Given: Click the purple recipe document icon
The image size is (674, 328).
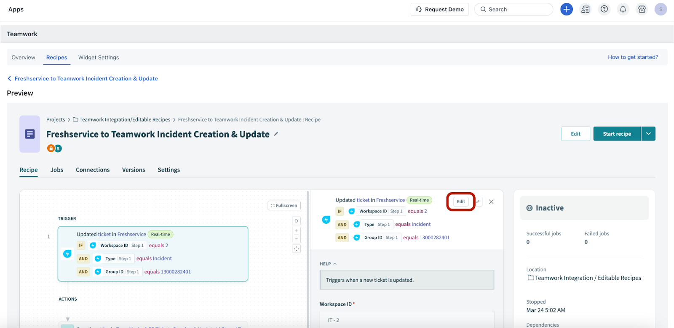Looking at the screenshot, I should pyautogui.click(x=29, y=134).
